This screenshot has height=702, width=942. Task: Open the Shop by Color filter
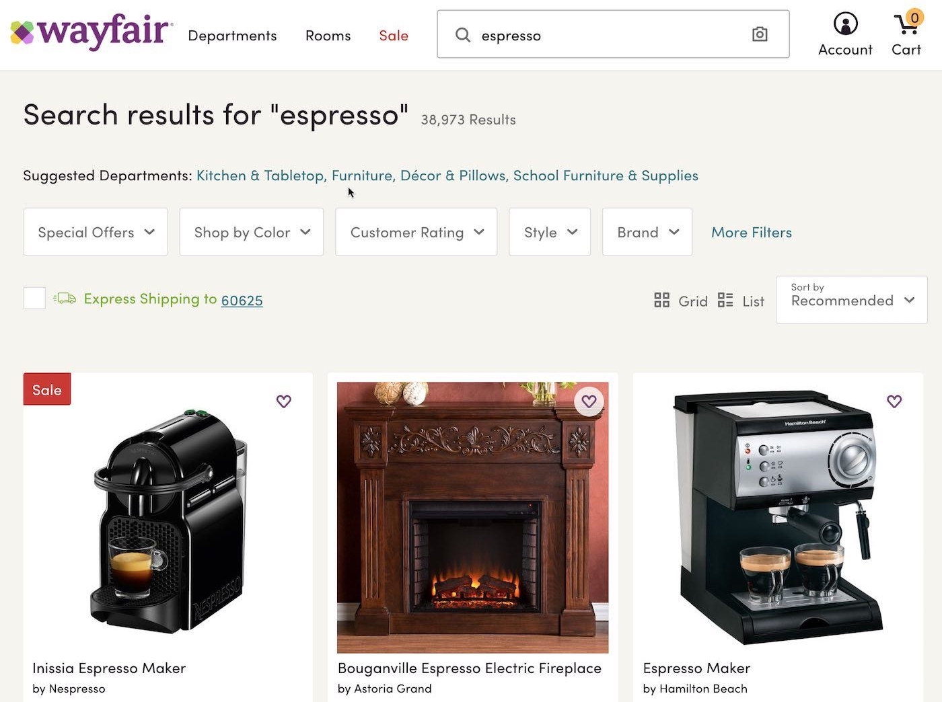point(252,232)
